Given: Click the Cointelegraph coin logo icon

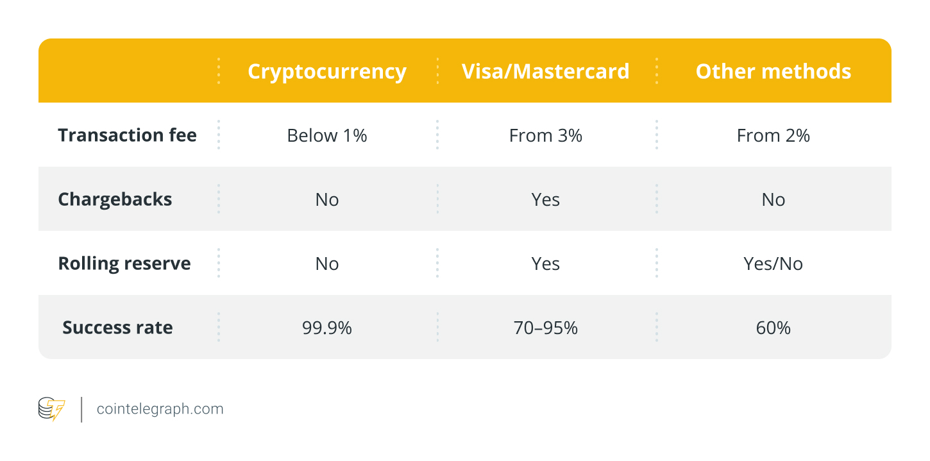Looking at the screenshot, I should [52, 409].
